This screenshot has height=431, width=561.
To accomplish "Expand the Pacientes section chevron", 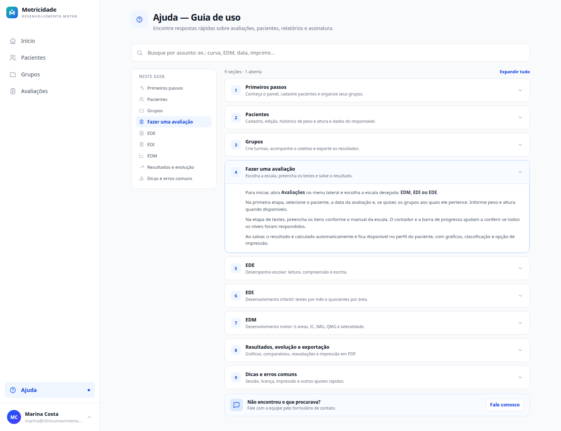I will 520,118.
